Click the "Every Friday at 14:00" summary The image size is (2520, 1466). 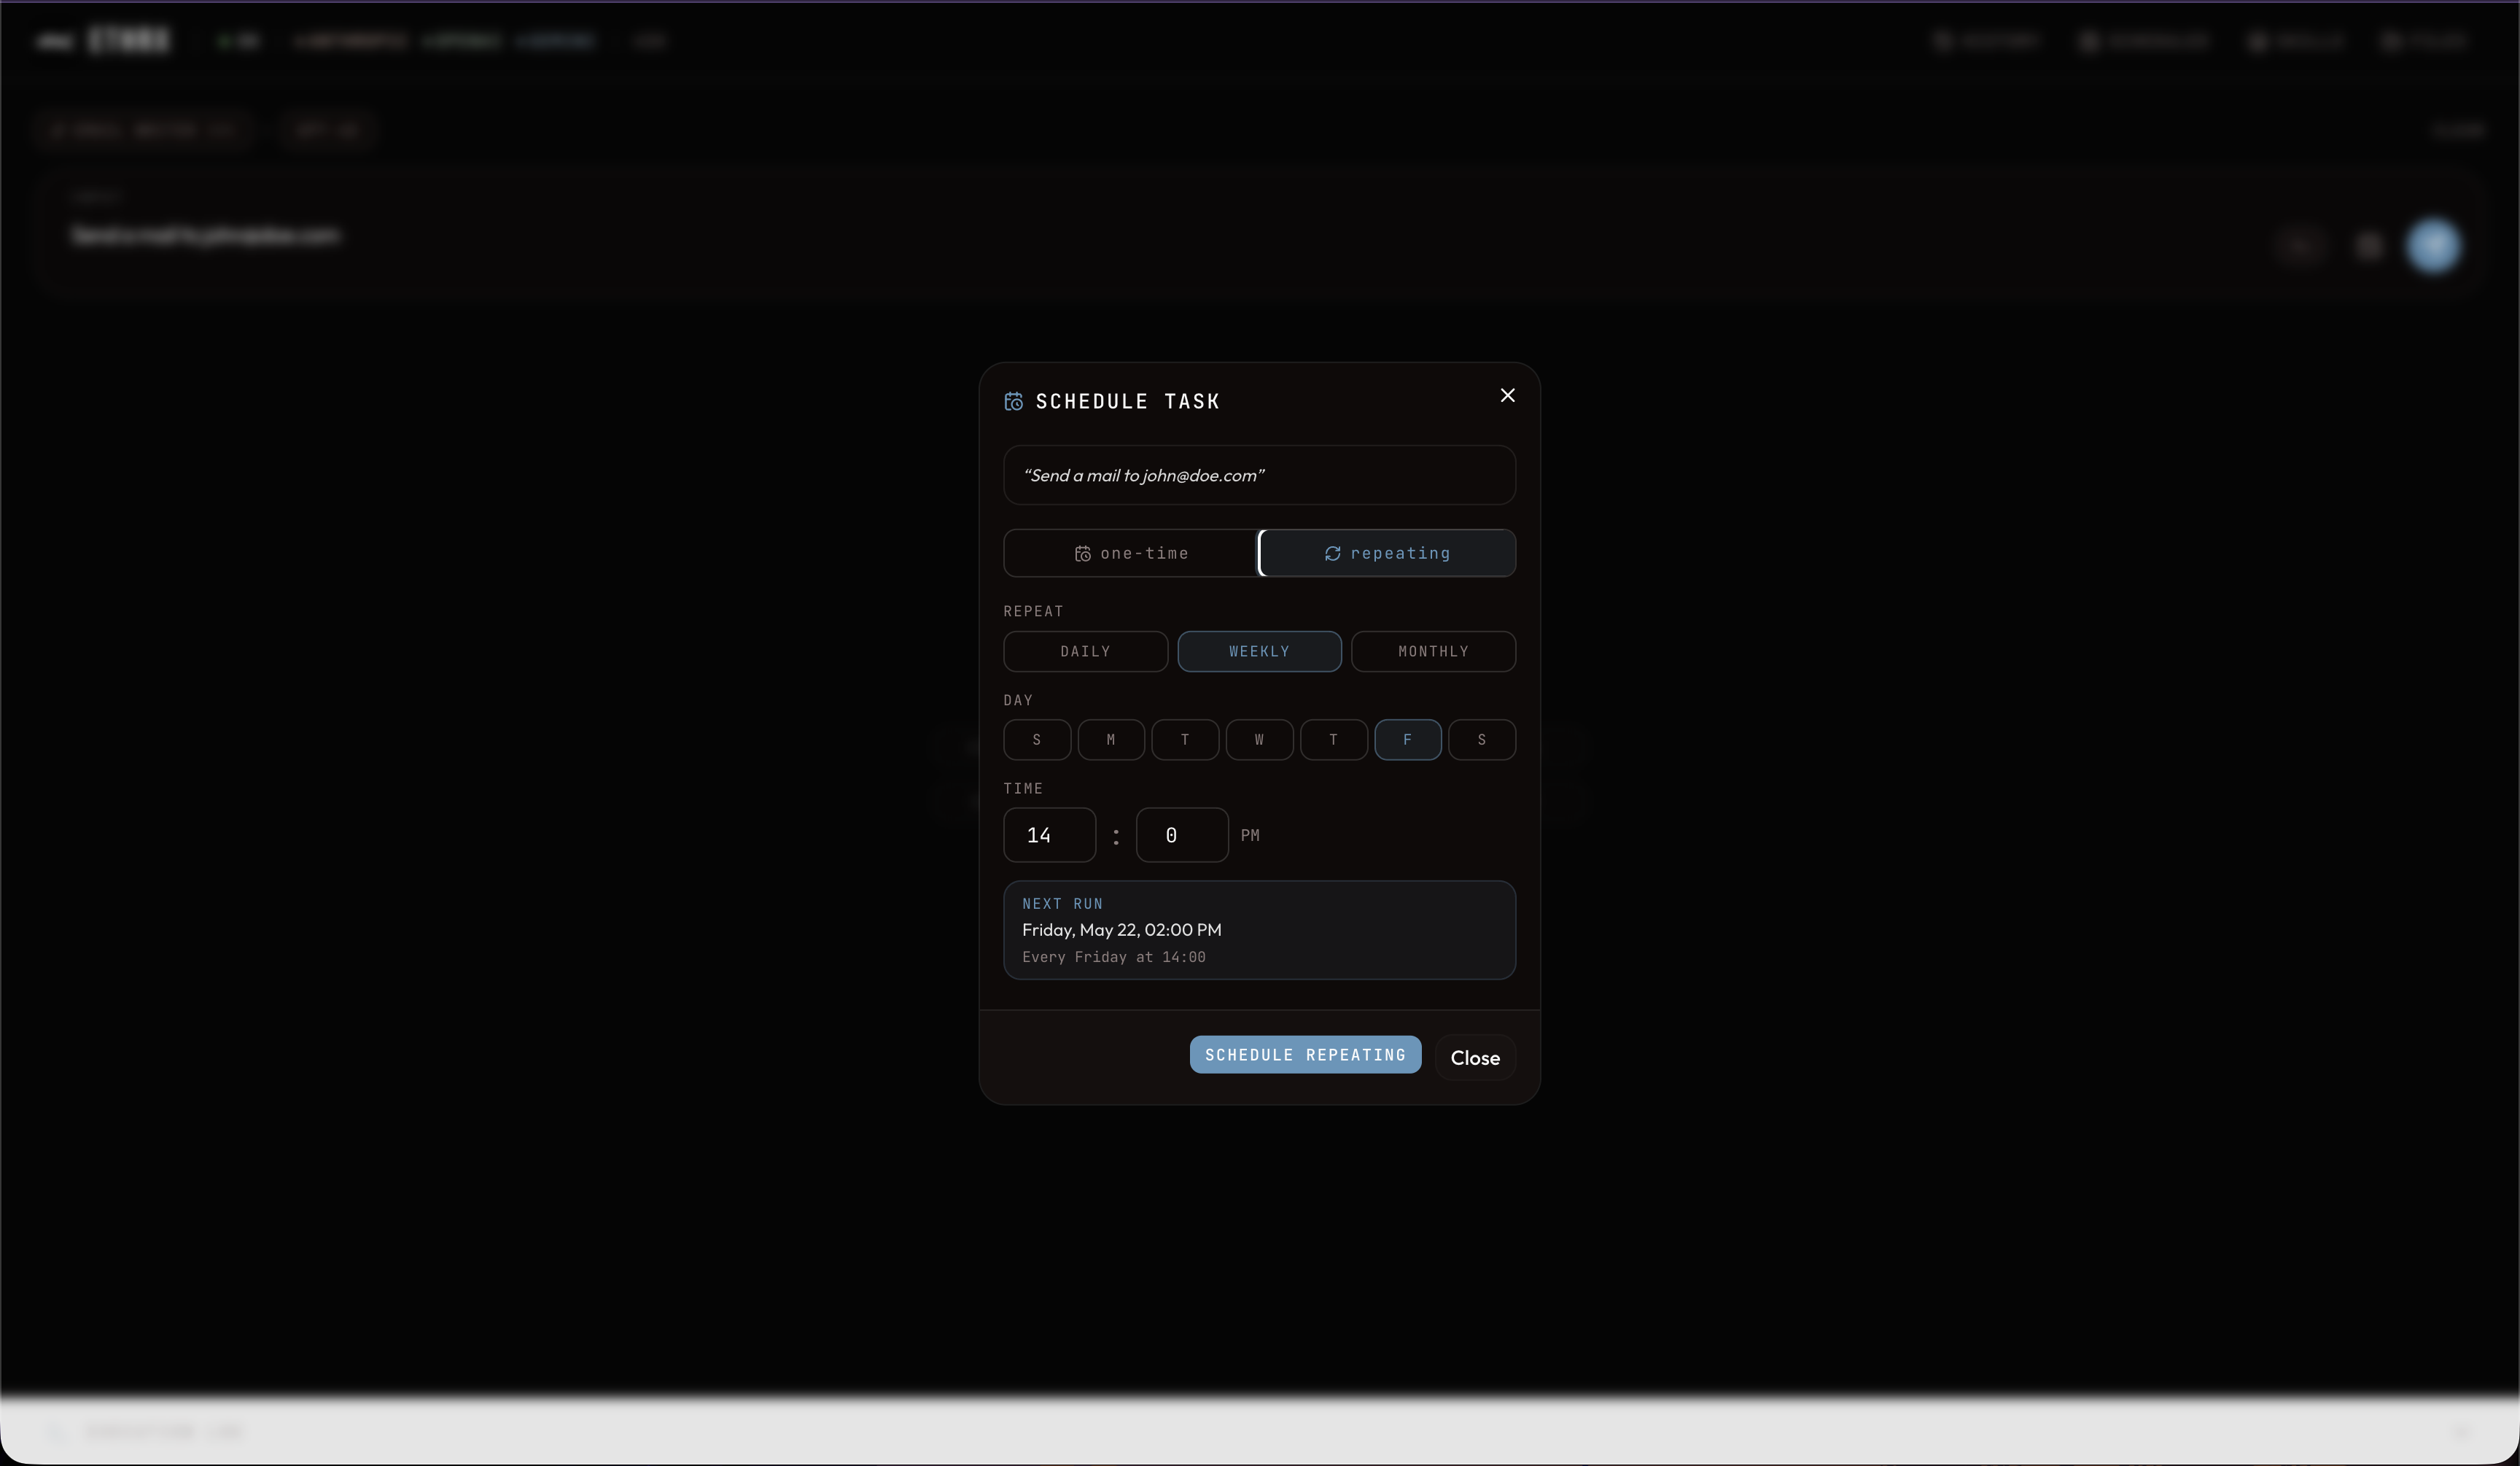(x=1114, y=957)
